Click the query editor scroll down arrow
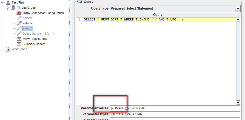The image size is (245, 120). 238,103
